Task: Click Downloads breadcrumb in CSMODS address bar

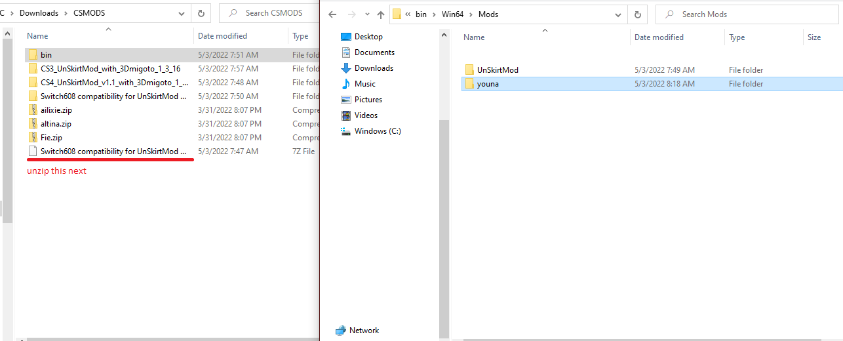Action: (x=39, y=12)
